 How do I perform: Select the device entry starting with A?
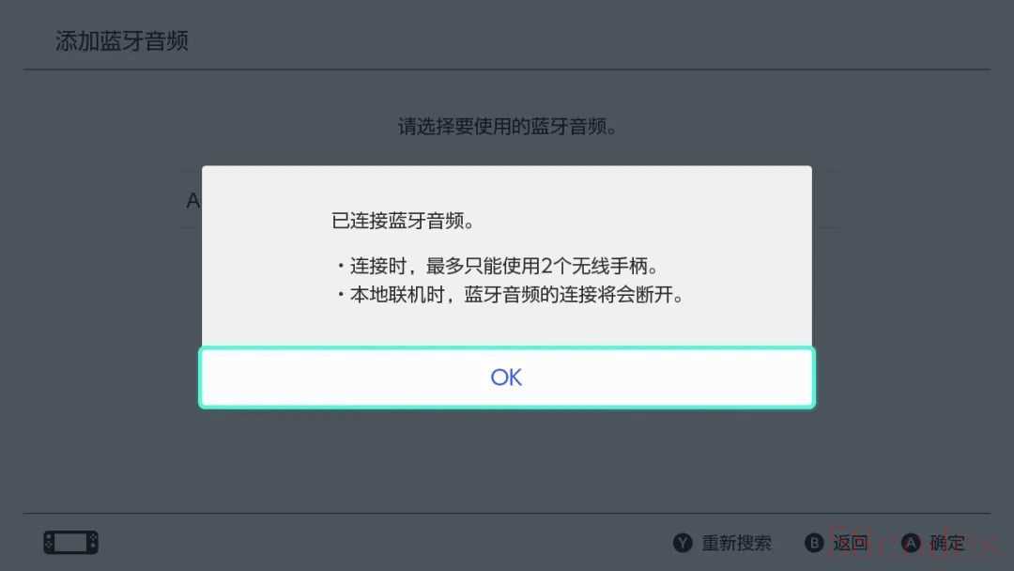[192, 200]
